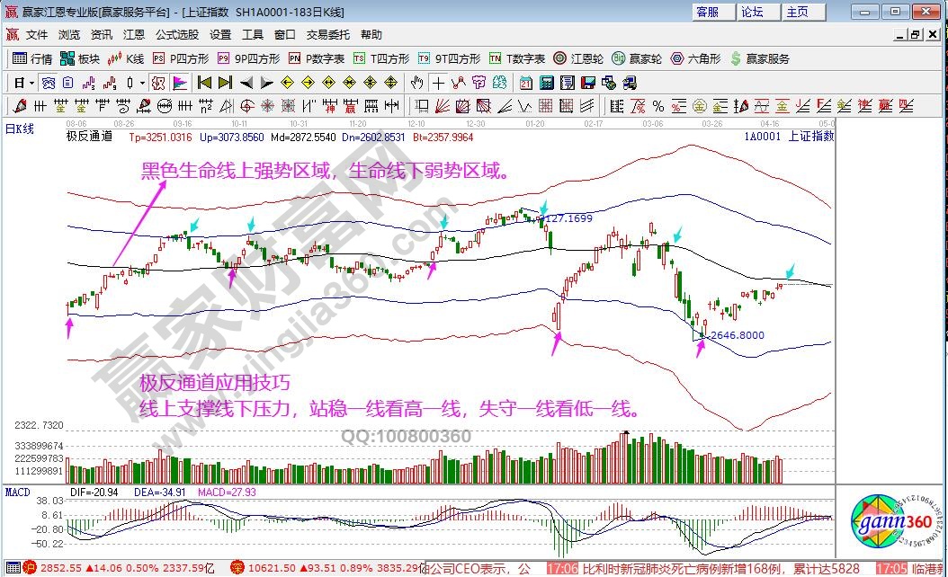Click the 客服 customer service button
Screen dimensions: 948x577
708,12
